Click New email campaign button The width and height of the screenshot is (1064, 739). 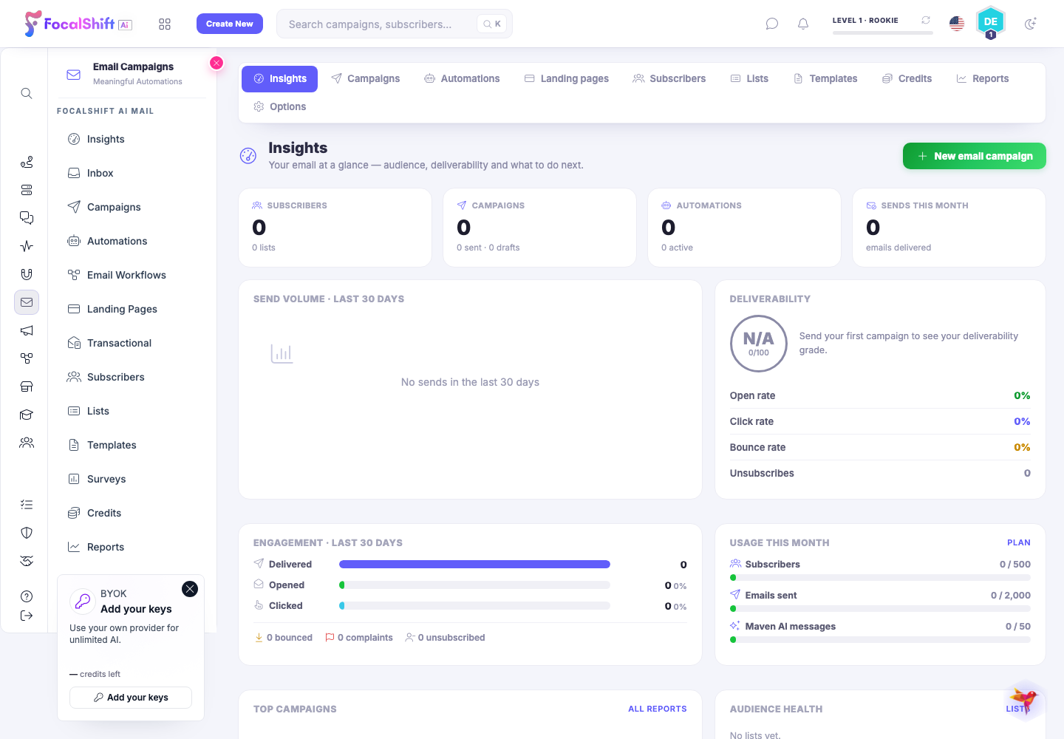(975, 156)
